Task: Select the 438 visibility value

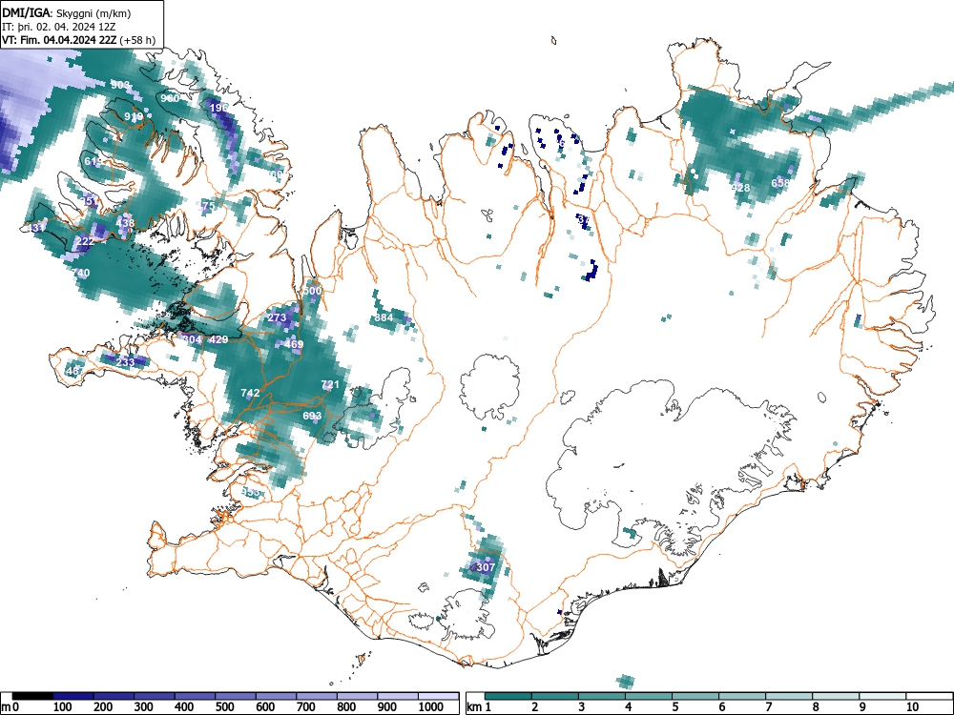Action: click(125, 222)
